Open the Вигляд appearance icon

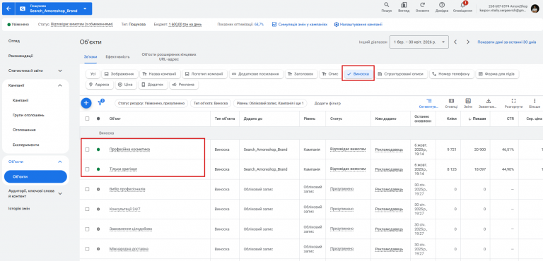point(404,5)
